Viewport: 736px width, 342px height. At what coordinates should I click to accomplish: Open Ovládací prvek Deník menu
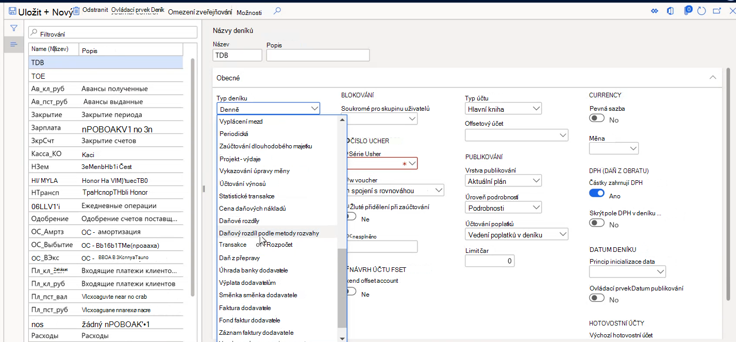[137, 10]
